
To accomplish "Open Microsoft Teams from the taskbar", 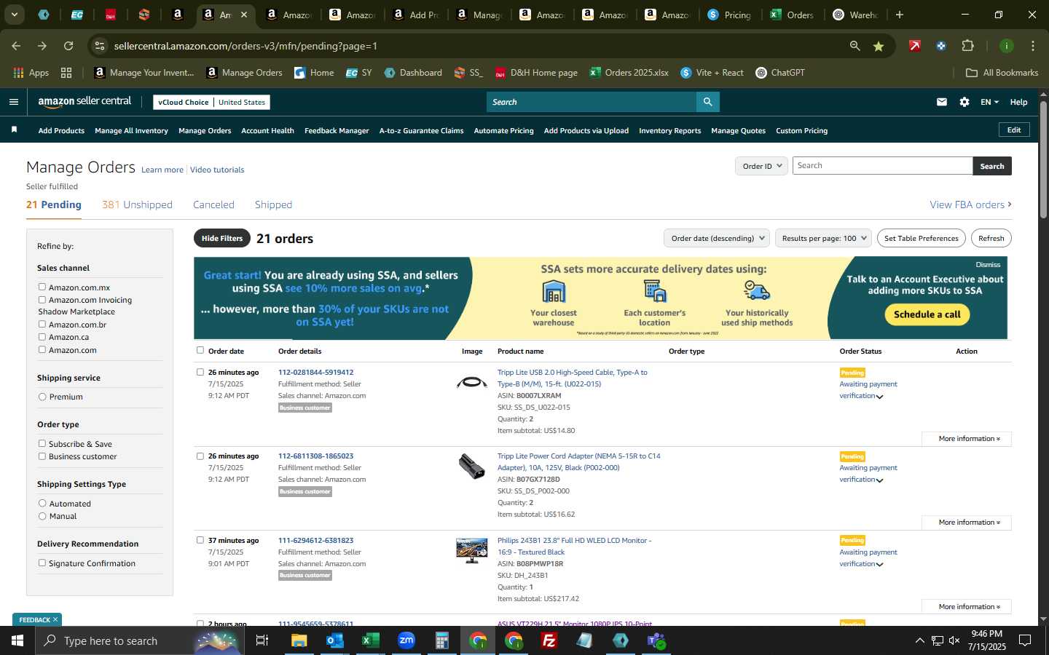I will (x=656, y=640).
